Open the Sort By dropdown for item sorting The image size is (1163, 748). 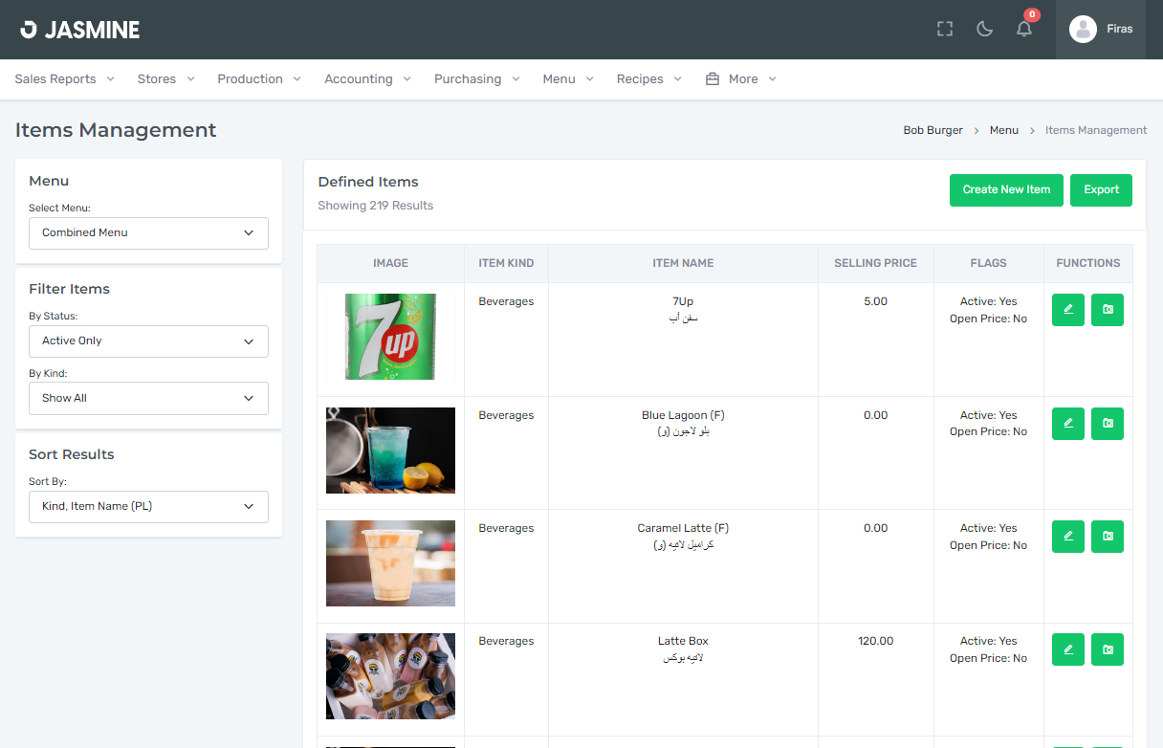(x=148, y=506)
